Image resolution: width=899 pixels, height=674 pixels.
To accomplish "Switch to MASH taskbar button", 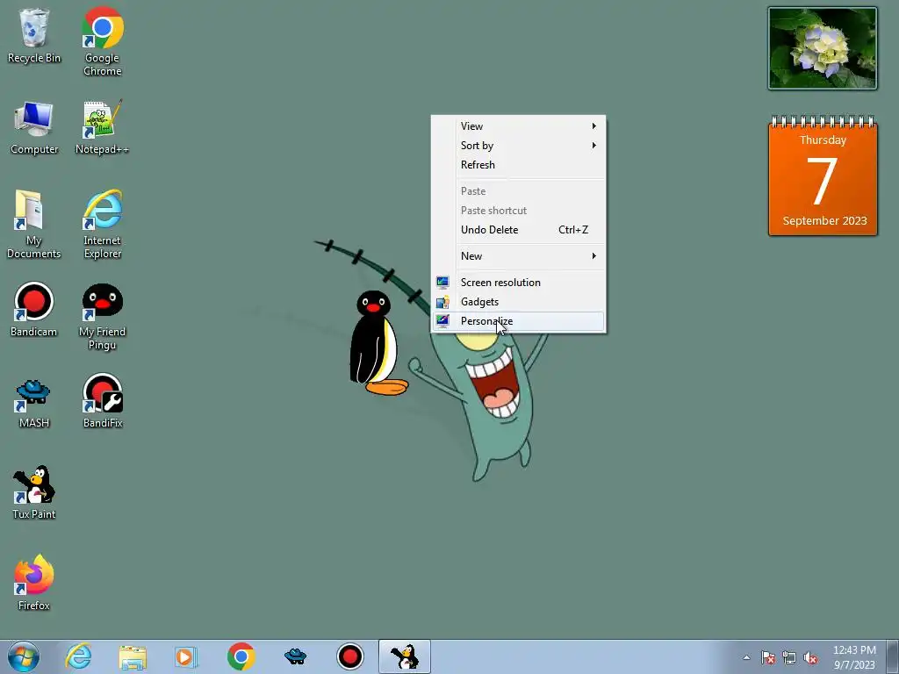I will click(295, 656).
